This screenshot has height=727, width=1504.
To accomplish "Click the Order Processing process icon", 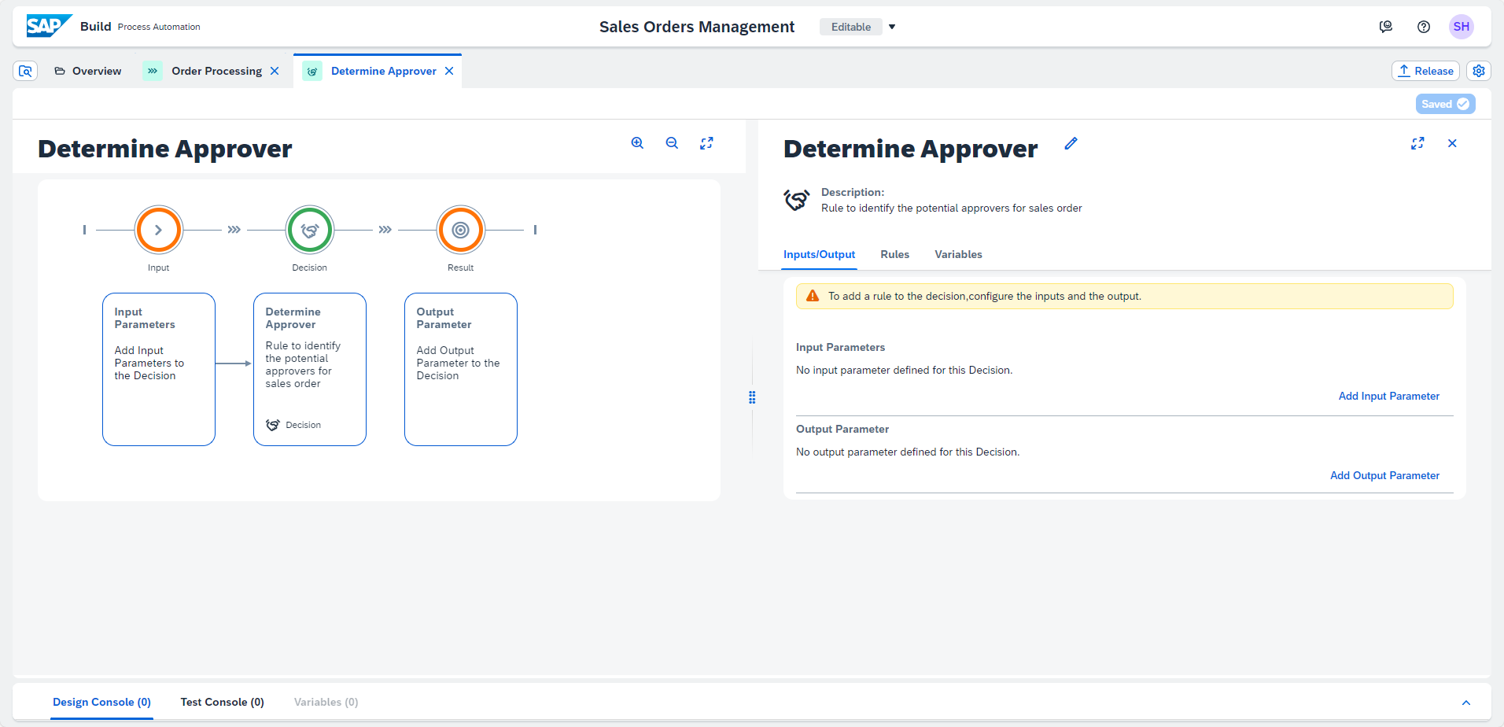I will (x=153, y=71).
